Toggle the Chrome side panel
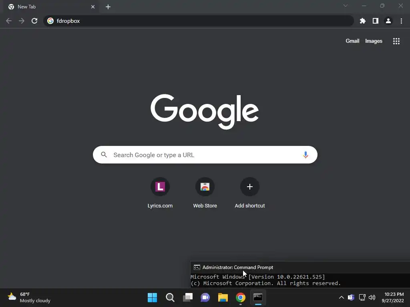 coord(376,21)
